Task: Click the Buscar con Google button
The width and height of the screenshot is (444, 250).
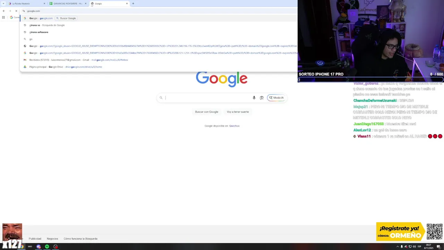Action: point(206,112)
